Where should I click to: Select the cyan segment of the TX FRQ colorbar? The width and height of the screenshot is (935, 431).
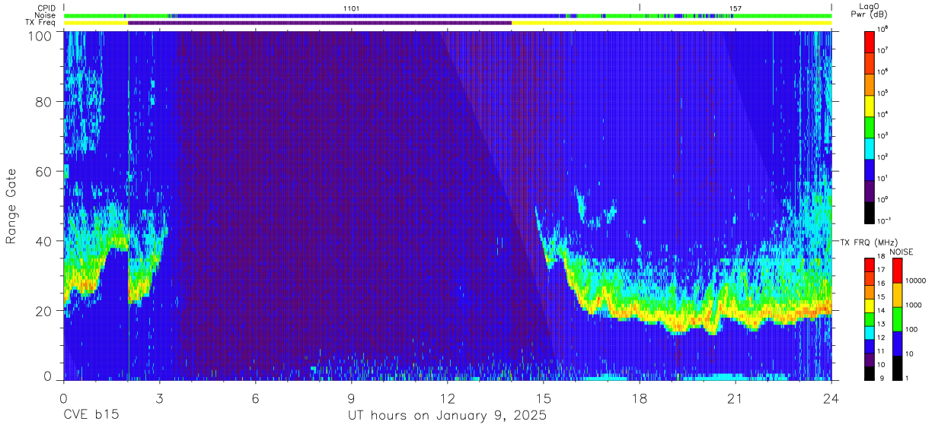pos(870,331)
